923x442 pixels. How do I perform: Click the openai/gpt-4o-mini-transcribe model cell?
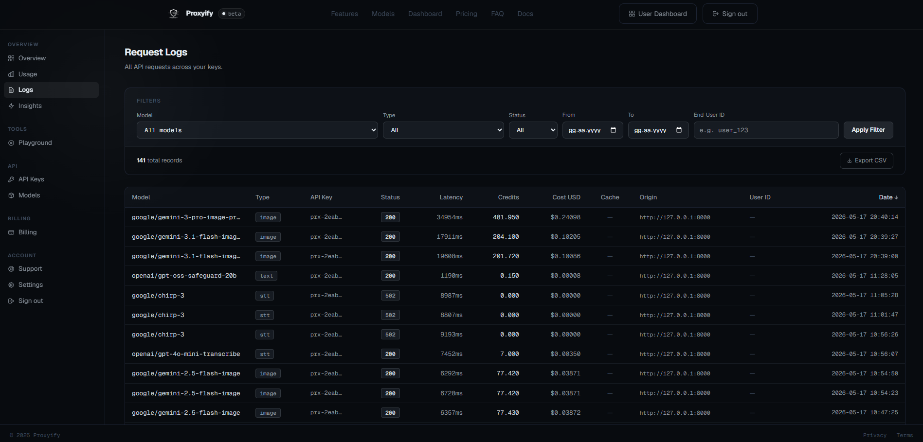pos(186,354)
